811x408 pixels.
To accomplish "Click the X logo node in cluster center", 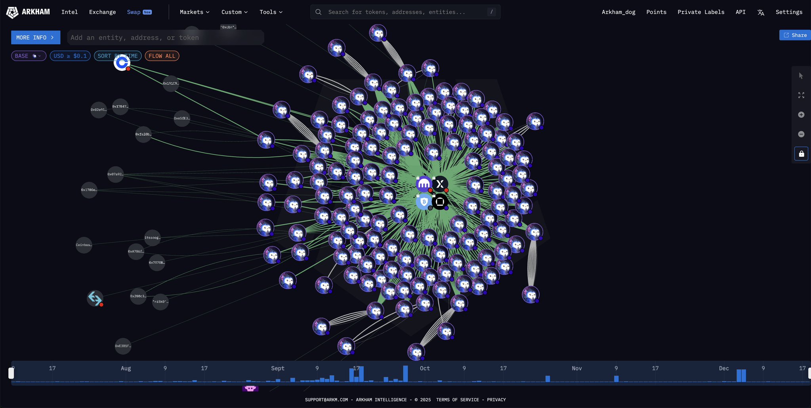I will (x=440, y=184).
